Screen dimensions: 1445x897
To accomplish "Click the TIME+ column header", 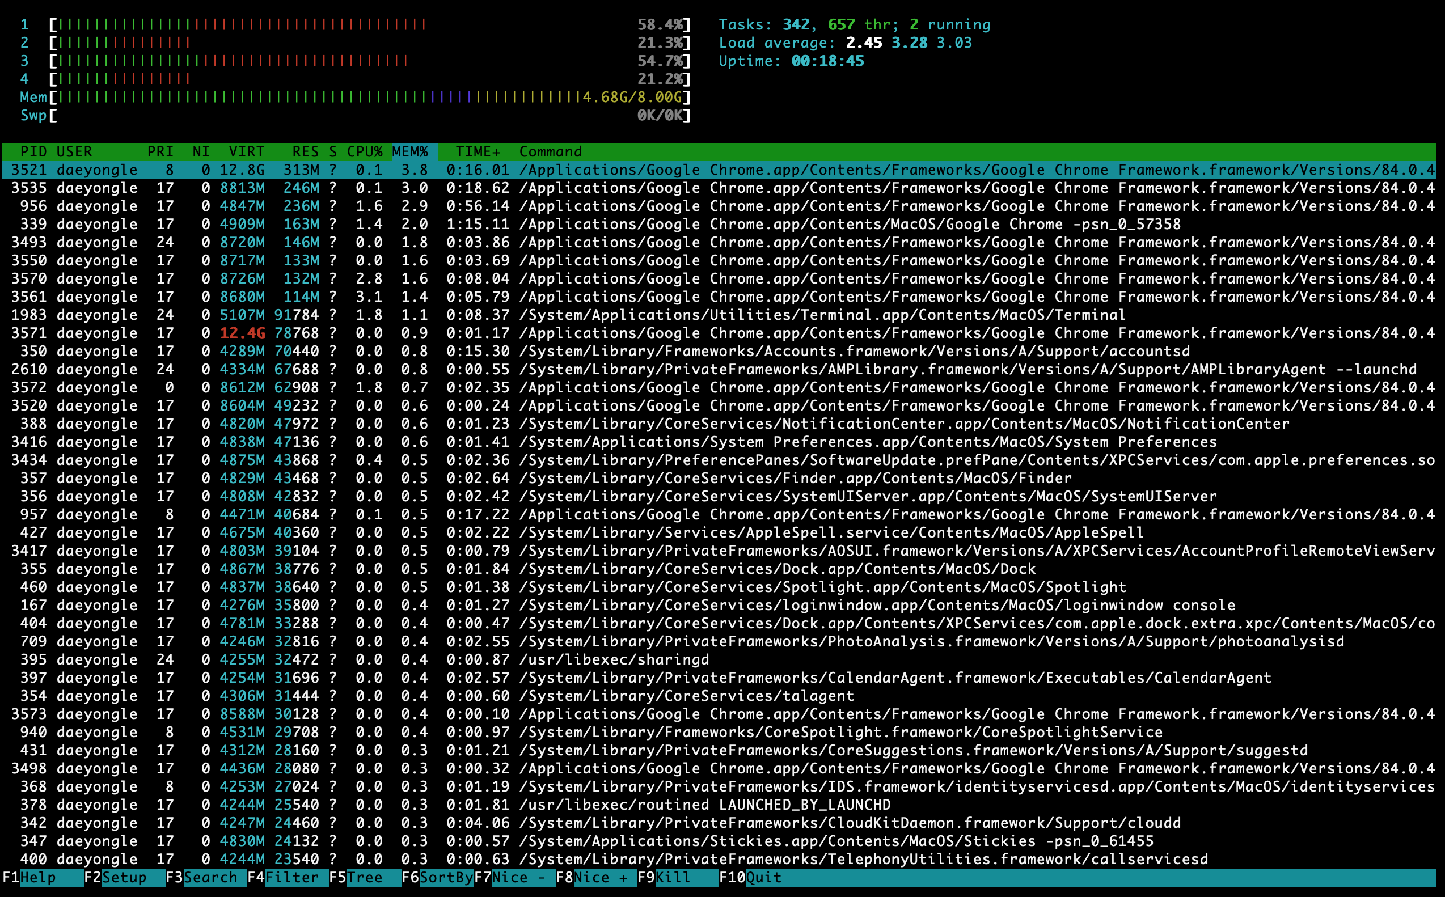I will [478, 152].
